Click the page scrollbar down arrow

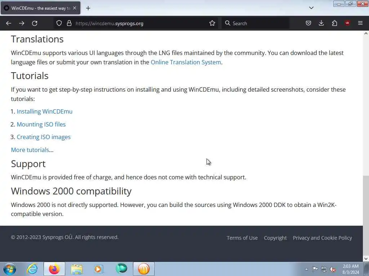[x=366, y=259]
